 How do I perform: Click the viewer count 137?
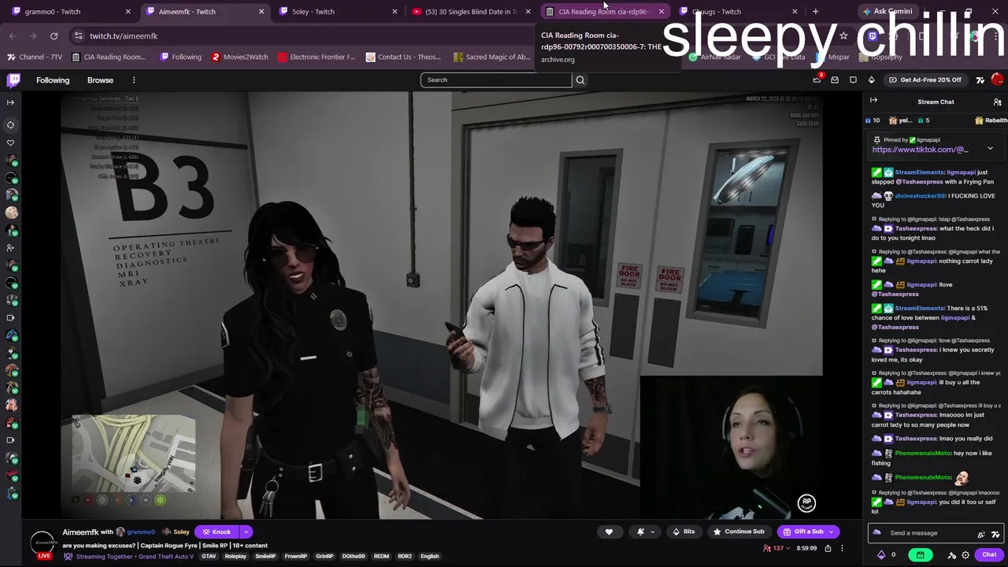click(778, 548)
